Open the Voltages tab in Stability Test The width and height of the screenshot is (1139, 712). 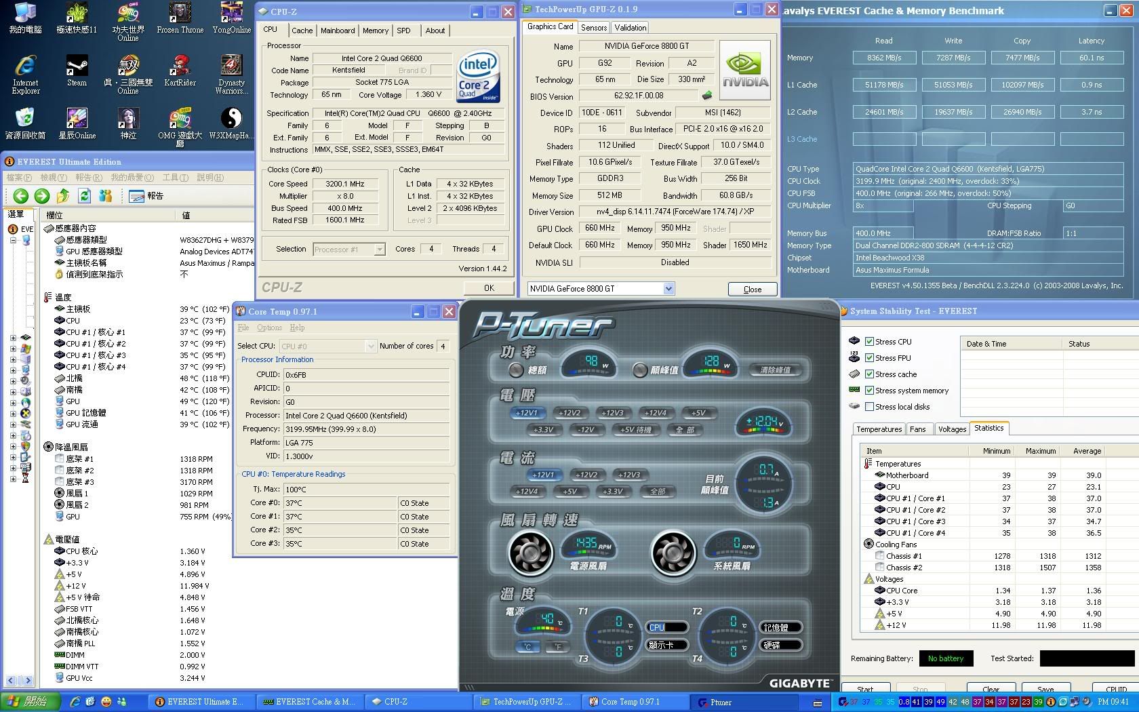[x=952, y=429]
